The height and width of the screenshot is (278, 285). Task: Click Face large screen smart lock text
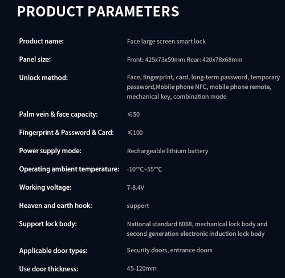pyautogui.click(x=166, y=42)
